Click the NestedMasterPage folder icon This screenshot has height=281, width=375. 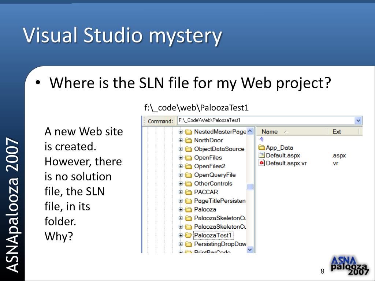pyautogui.click(x=189, y=132)
